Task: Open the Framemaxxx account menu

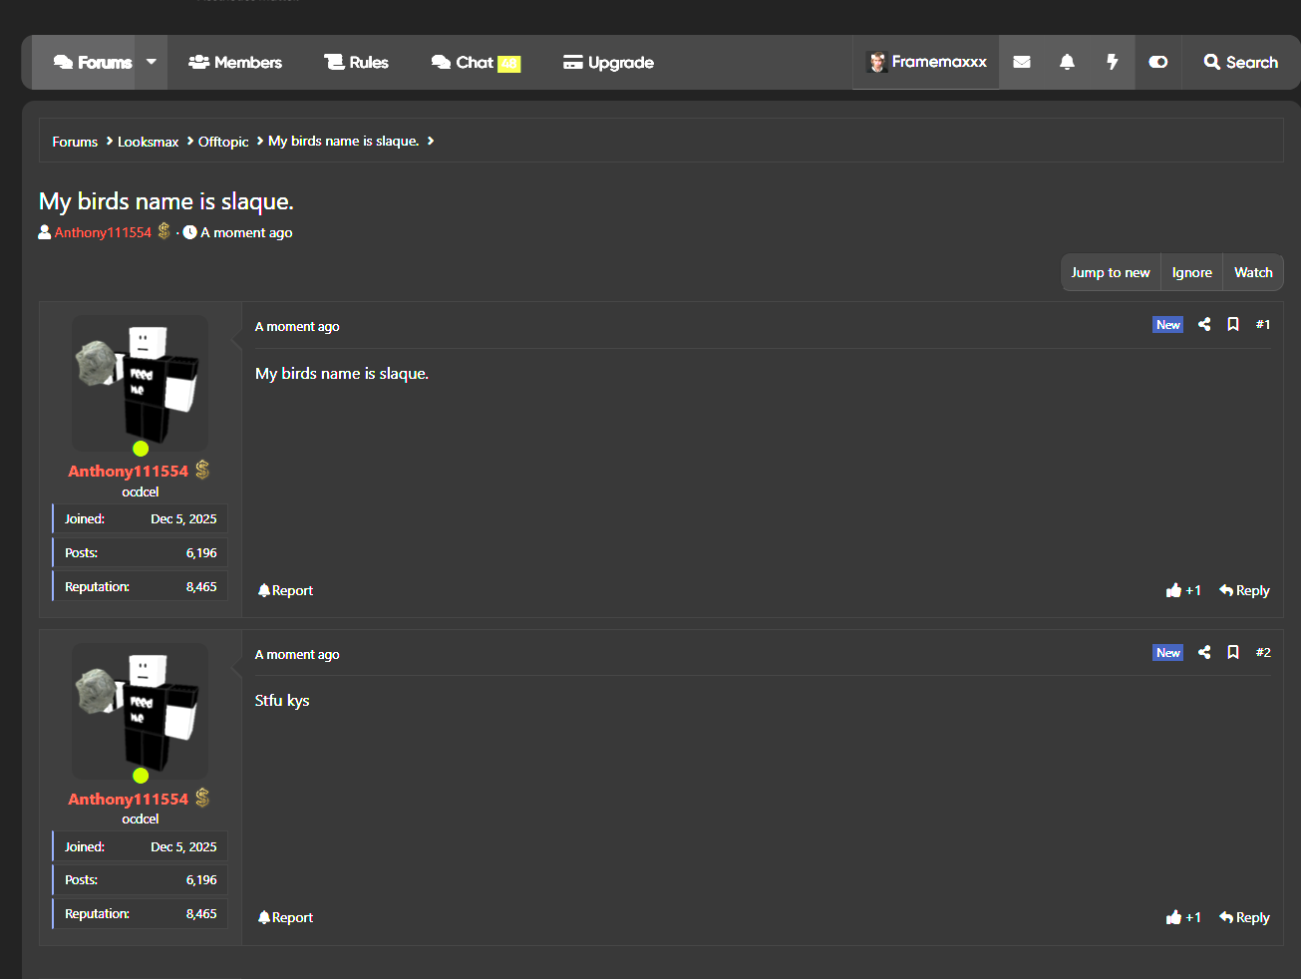Action: point(926,62)
